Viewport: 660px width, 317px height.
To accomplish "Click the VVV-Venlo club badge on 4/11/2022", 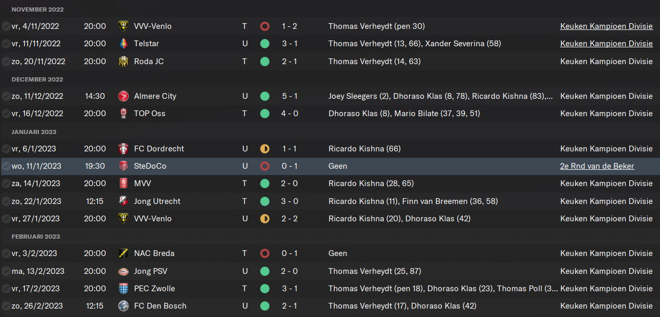I will point(123,26).
